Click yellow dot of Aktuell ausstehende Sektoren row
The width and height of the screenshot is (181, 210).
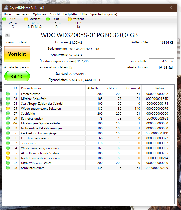[8, 153]
